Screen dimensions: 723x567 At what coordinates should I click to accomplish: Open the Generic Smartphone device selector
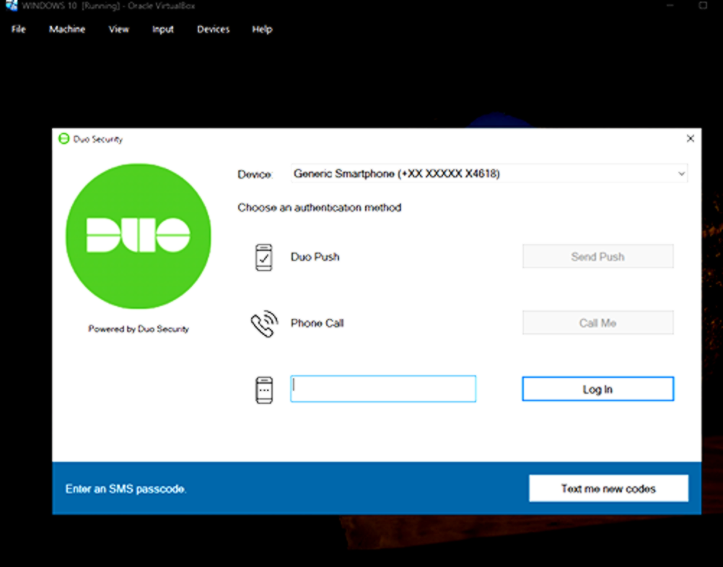point(489,173)
